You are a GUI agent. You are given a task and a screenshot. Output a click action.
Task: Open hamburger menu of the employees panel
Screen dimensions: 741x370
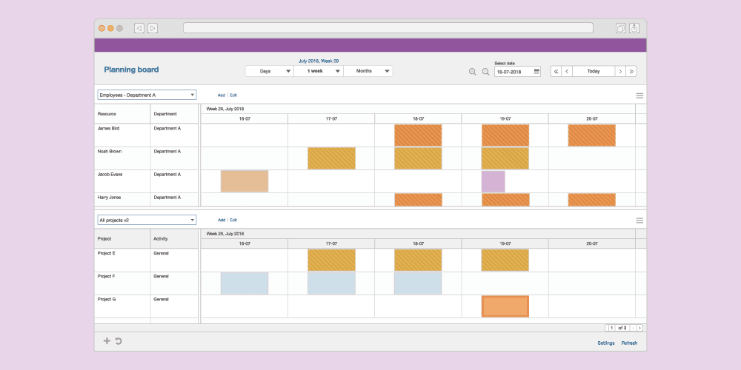(x=639, y=95)
